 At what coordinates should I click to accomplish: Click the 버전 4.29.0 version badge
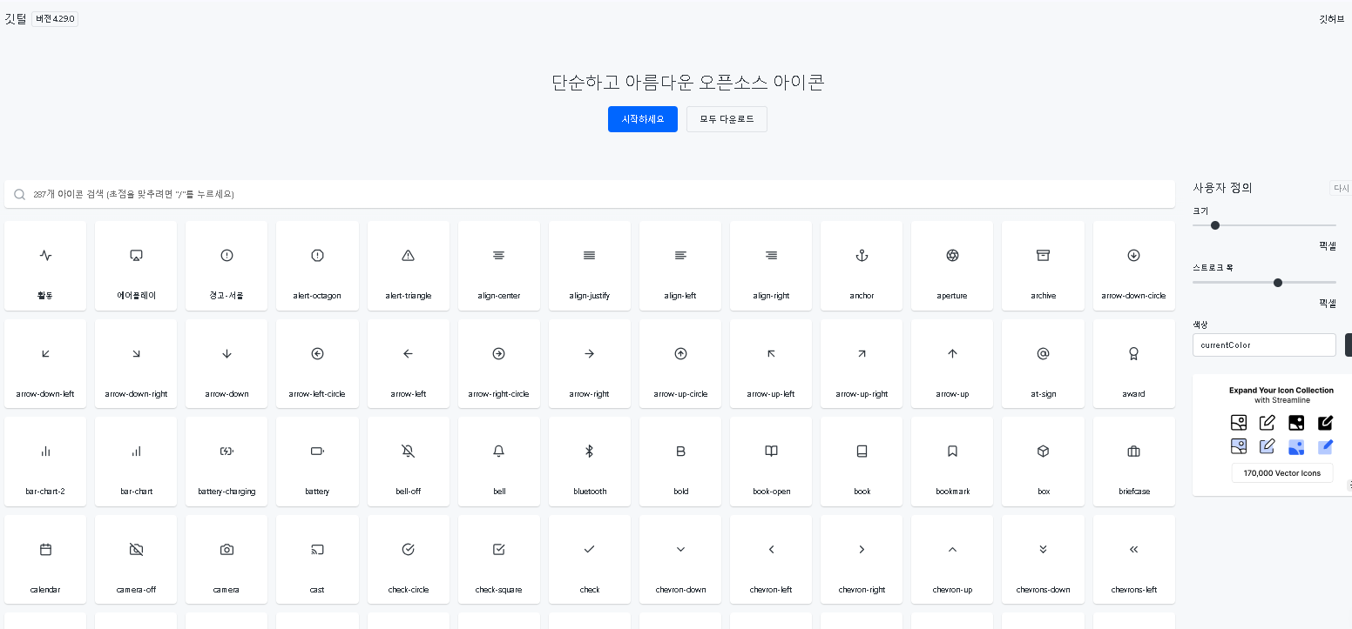(x=55, y=18)
